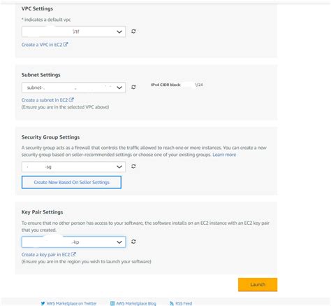Refresh the security group list
The width and height of the screenshot is (331, 306).
(133, 166)
